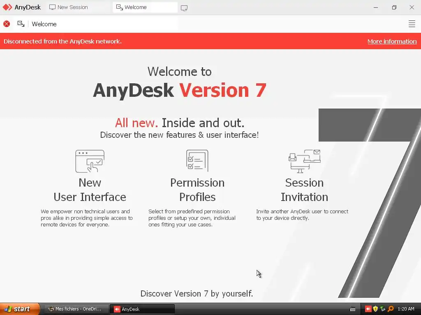Click the red disconnected status icon
Viewport: 421px width, 315px height.
[7, 24]
